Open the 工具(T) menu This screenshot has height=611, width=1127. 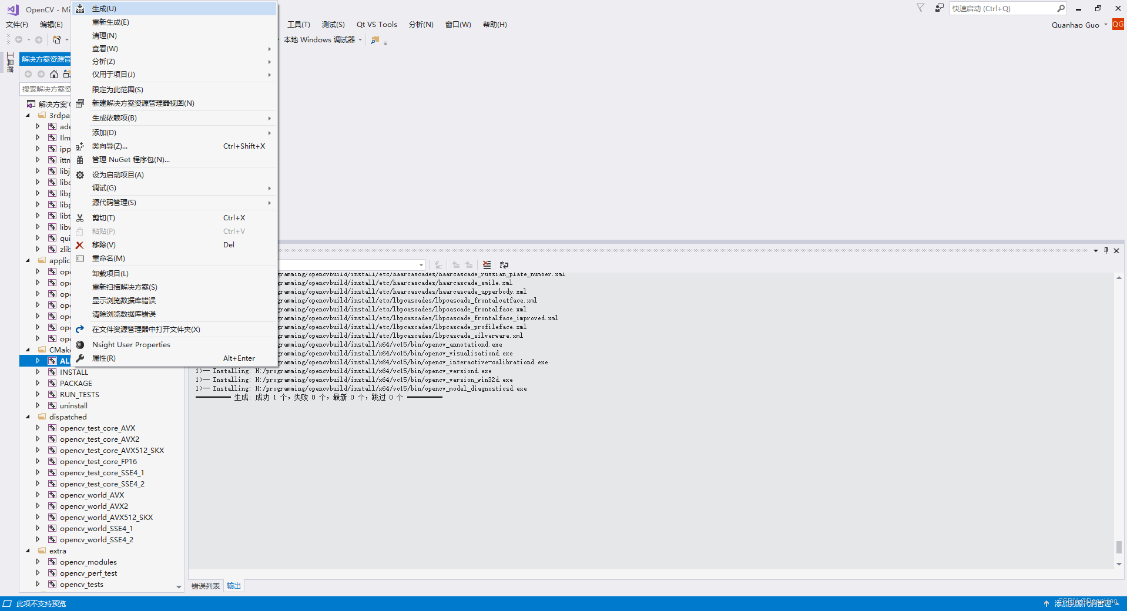click(x=298, y=25)
